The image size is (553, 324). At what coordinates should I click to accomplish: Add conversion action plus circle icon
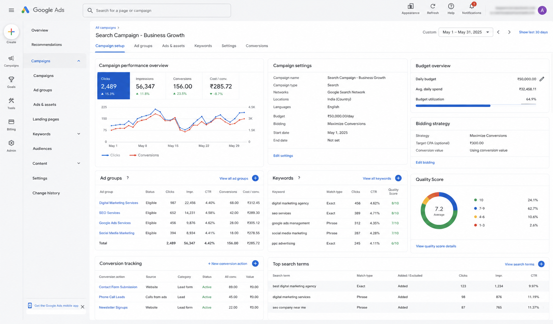(x=255, y=264)
